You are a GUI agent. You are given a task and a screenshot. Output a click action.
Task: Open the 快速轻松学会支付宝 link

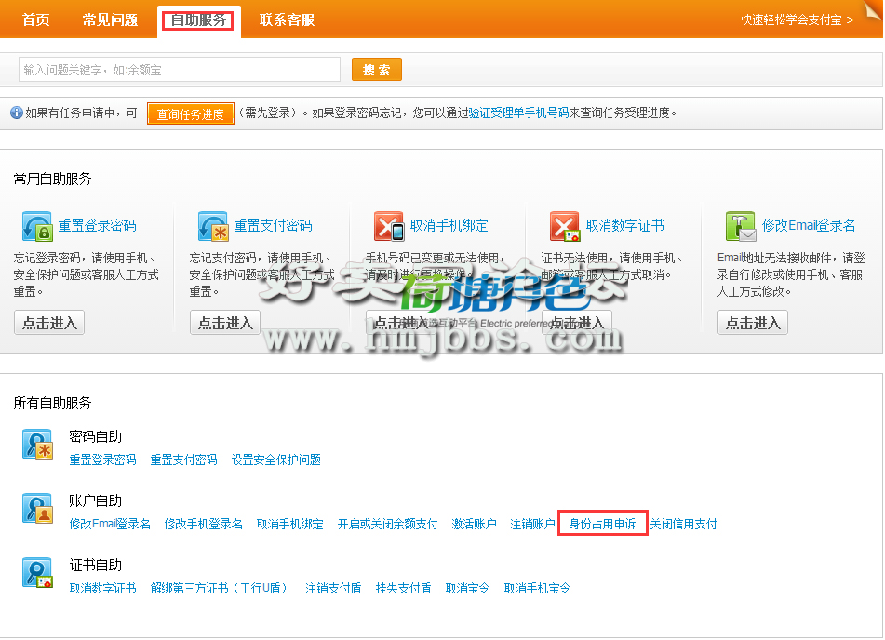(797, 20)
